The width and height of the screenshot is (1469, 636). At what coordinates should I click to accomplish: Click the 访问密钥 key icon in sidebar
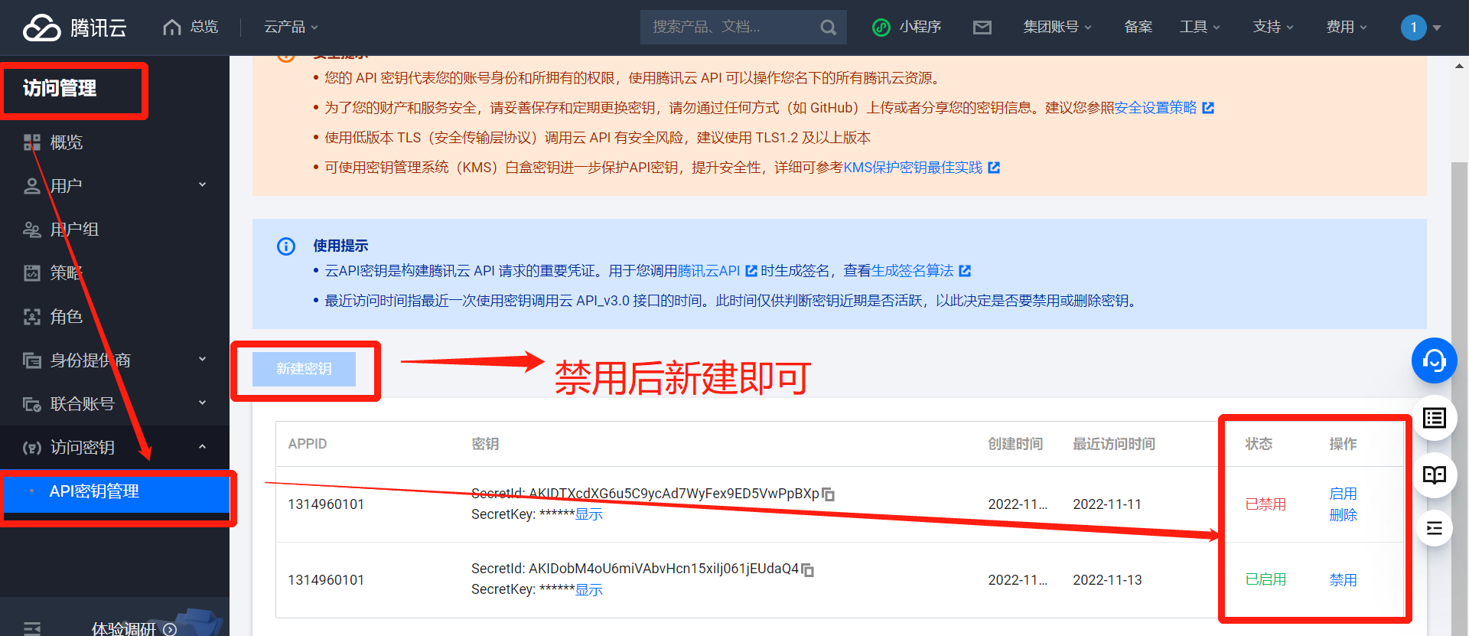point(32,448)
